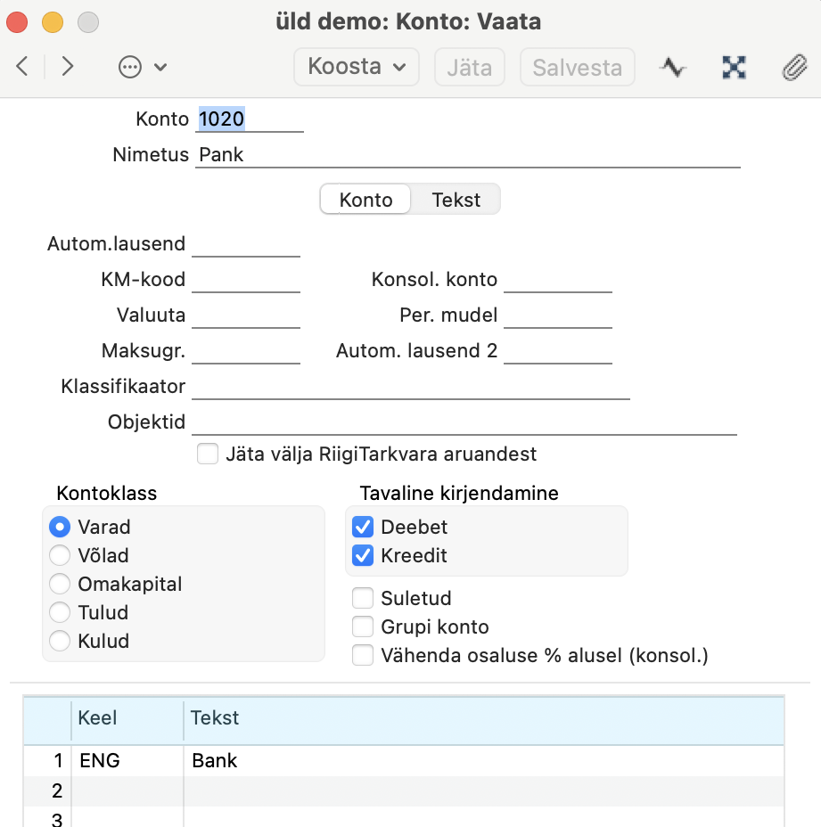This screenshot has width=821, height=827.
Task: Click the workflow overview cross-arrows icon
Action: pos(734,67)
